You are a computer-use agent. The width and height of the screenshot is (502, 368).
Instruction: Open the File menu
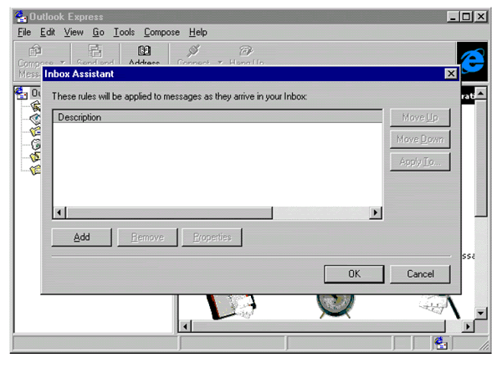click(x=24, y=32)
